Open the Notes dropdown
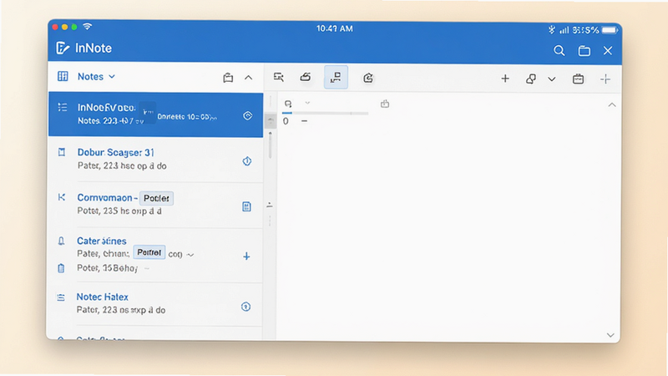668x376 pixels. click(96, 76)
